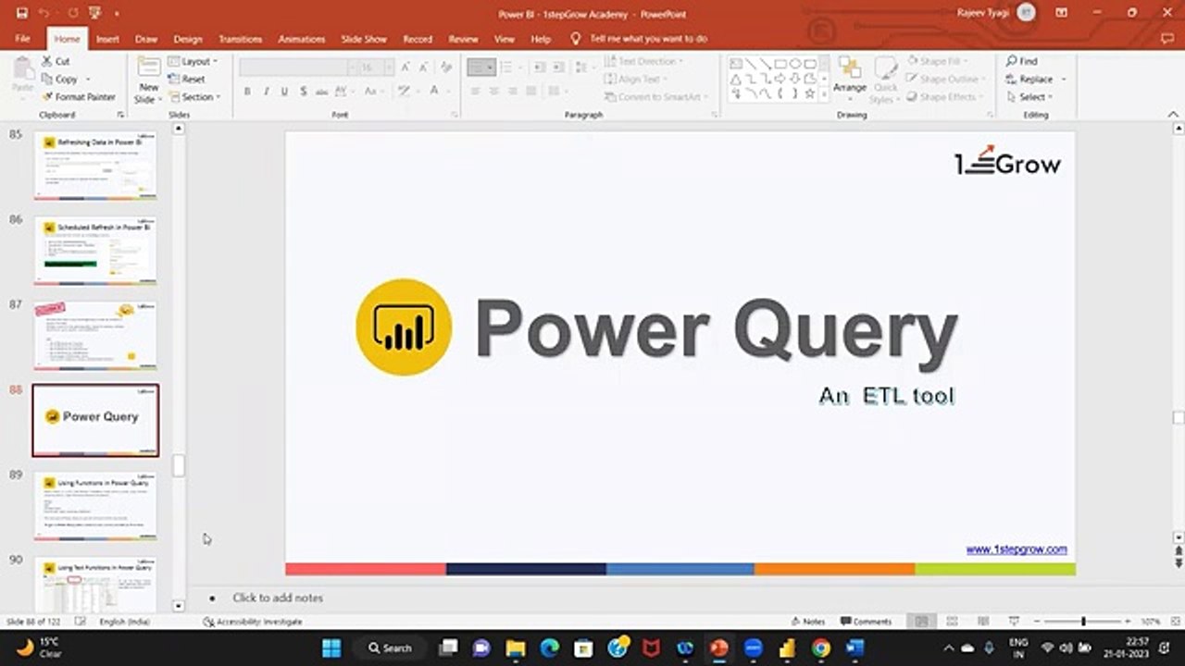Click Decrease Font Size icon

[423, 68]
